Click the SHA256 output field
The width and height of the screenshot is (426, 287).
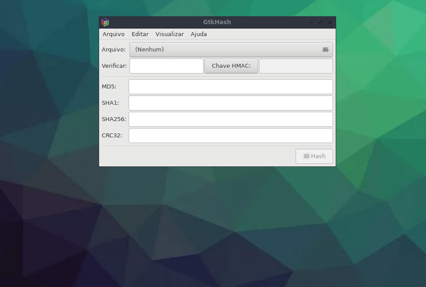(231, 119)
